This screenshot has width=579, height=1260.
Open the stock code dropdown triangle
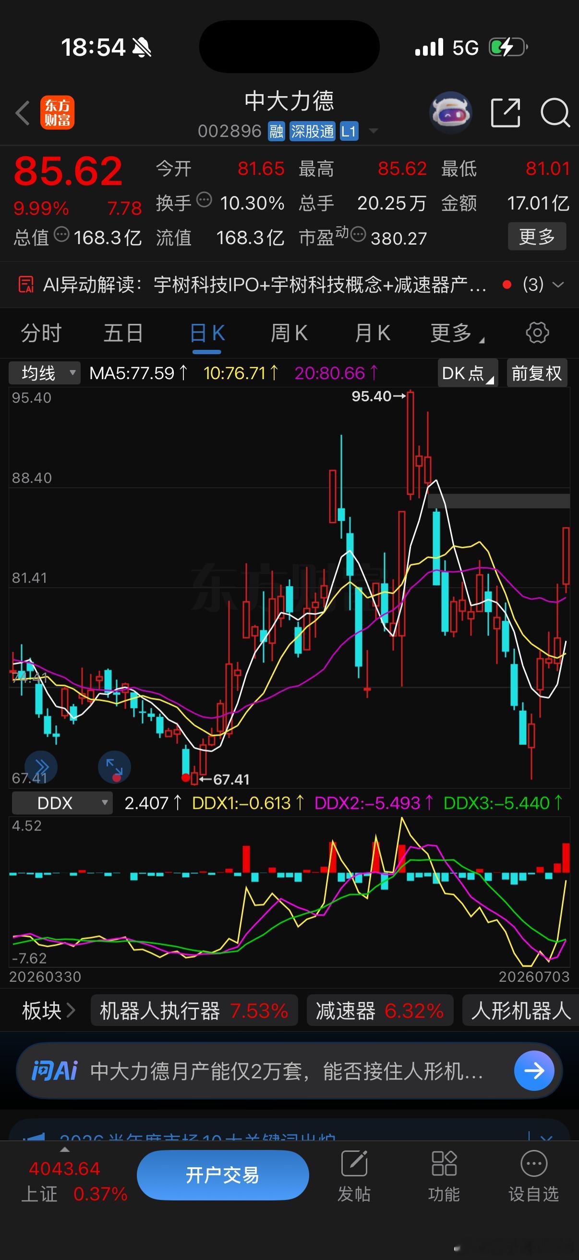(374, 131)
